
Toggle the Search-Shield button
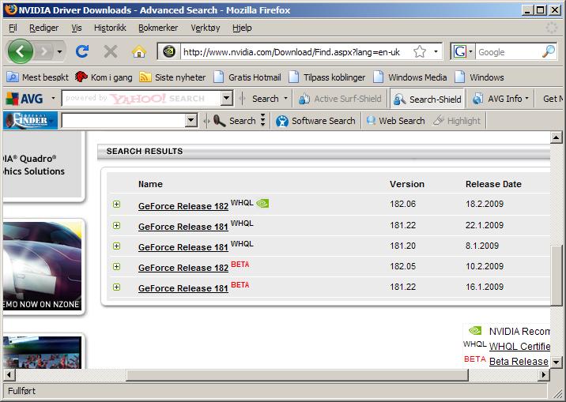428,99
